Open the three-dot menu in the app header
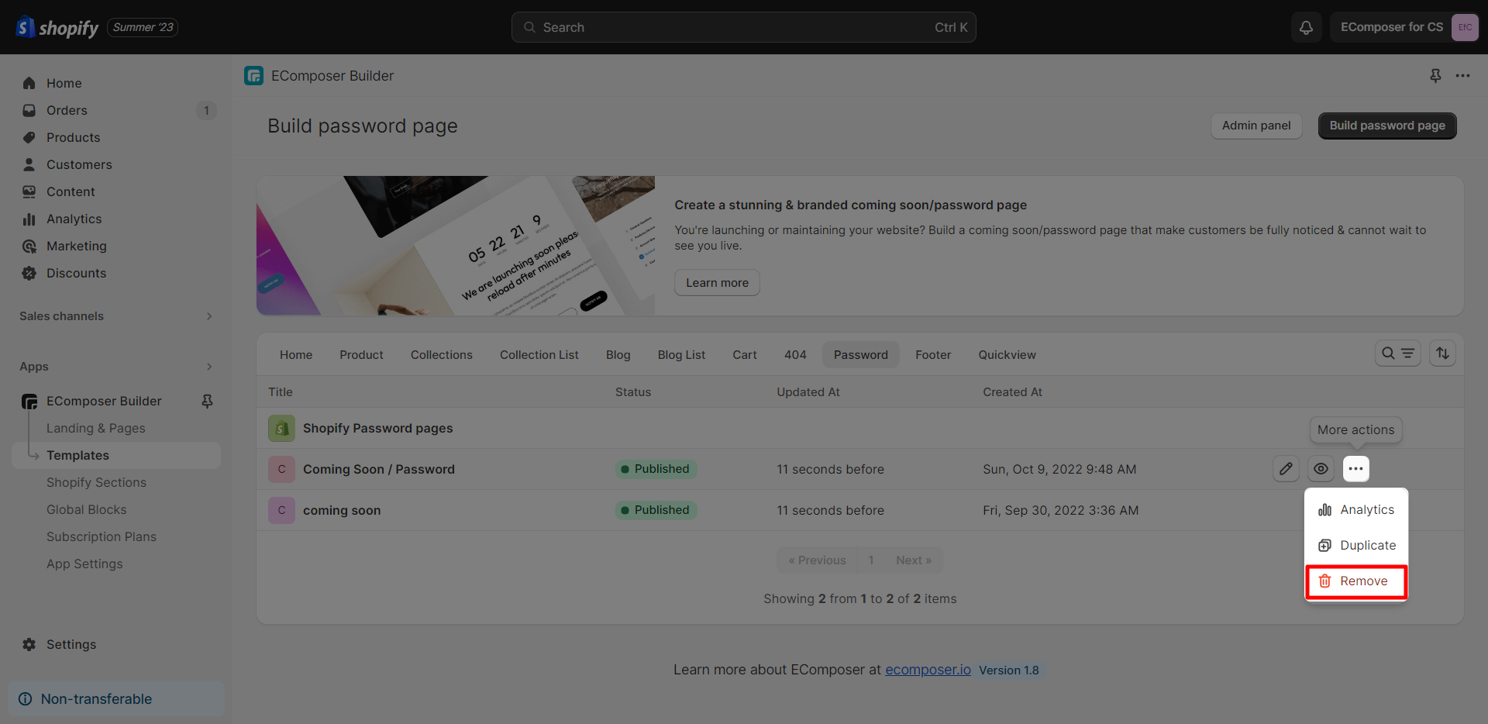The height and width of the screenshot is (724, 1488). click(1462, 76)
